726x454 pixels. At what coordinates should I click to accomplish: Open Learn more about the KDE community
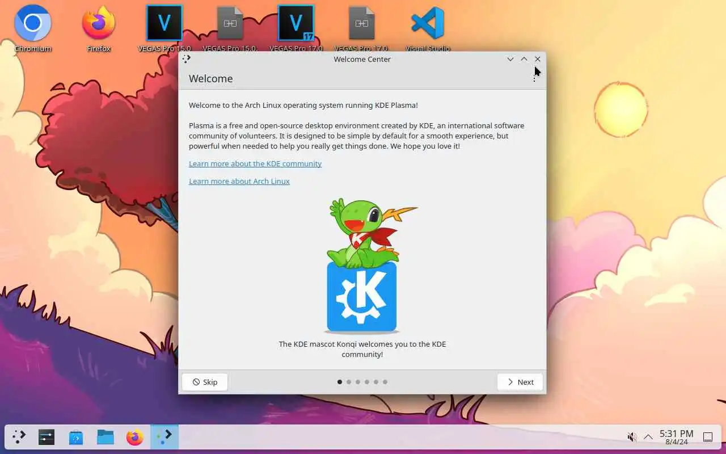click(255, 163)
